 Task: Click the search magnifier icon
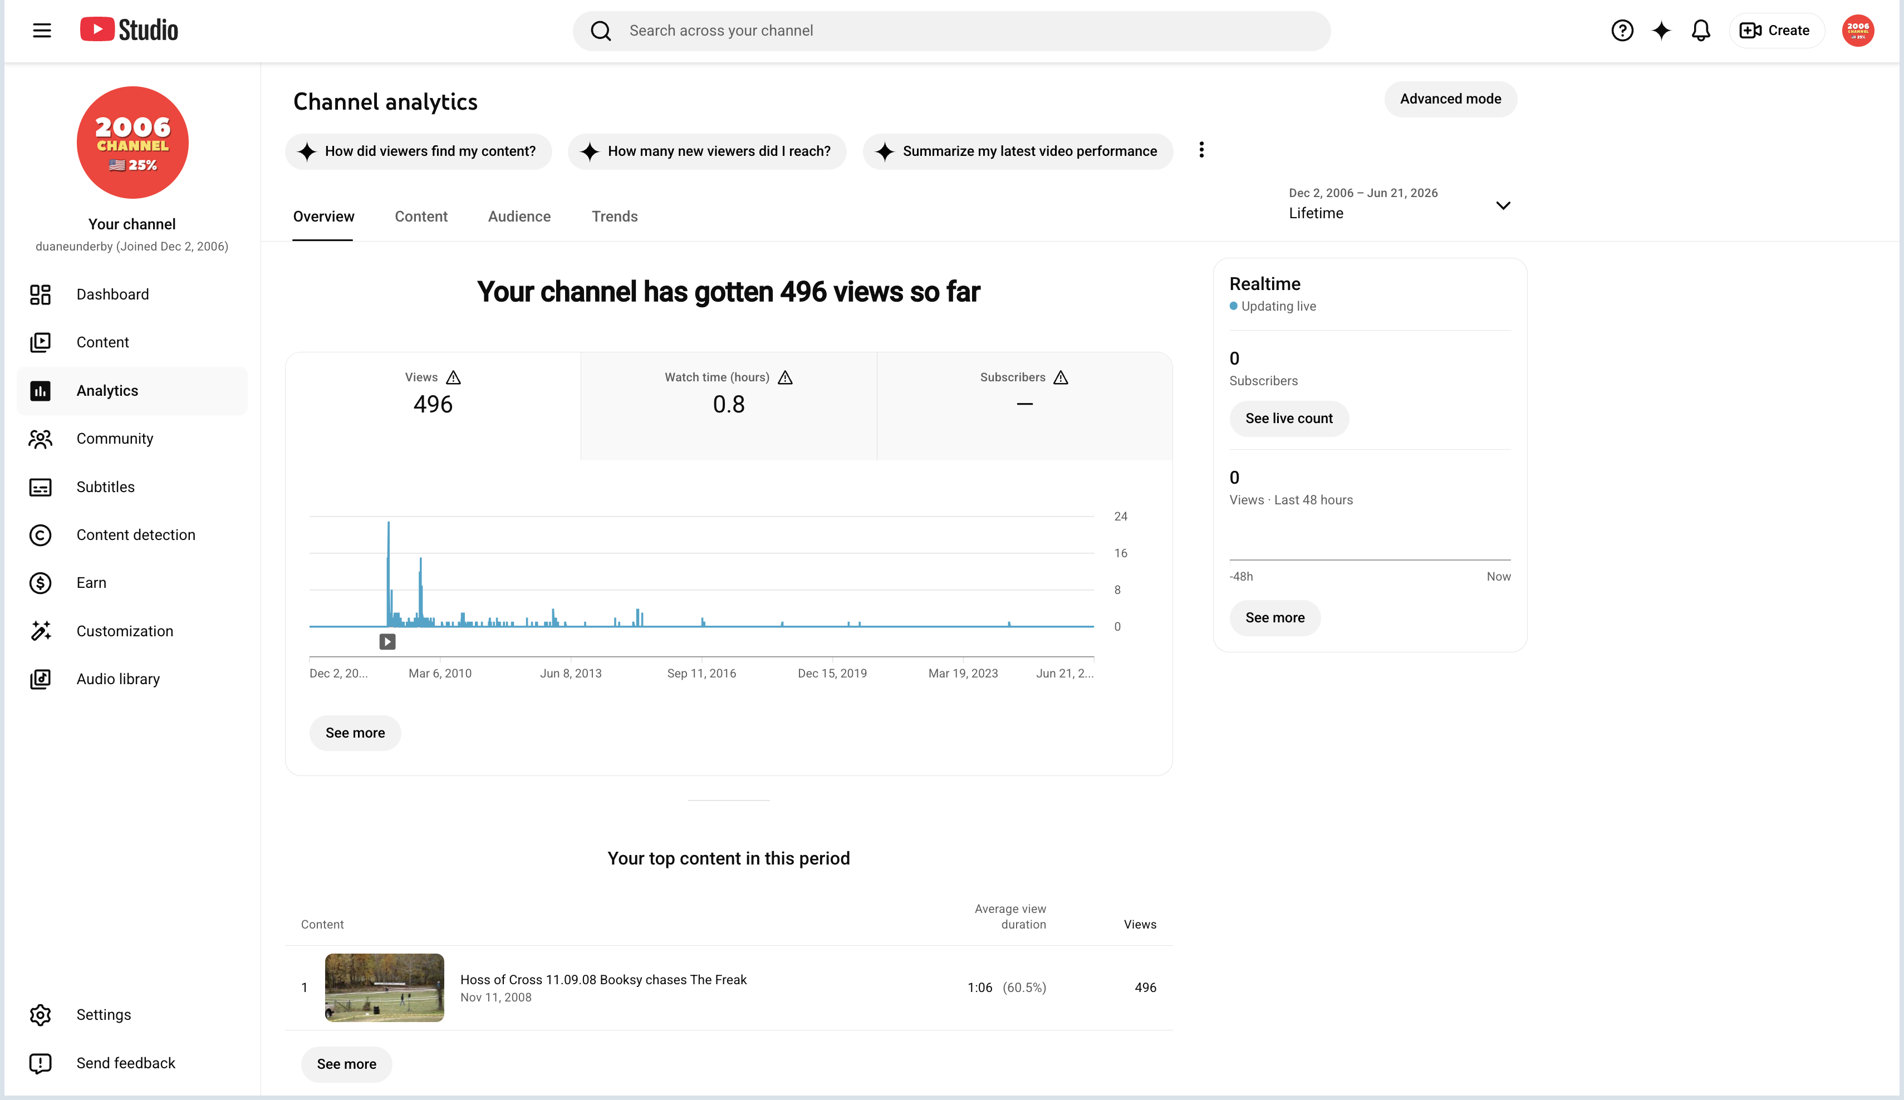tap(601, 31)
